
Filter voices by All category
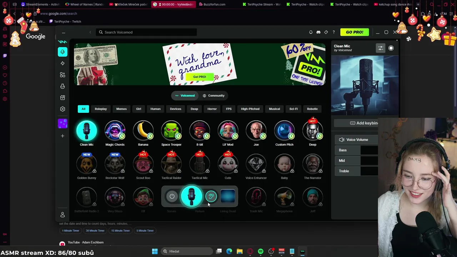83,109
